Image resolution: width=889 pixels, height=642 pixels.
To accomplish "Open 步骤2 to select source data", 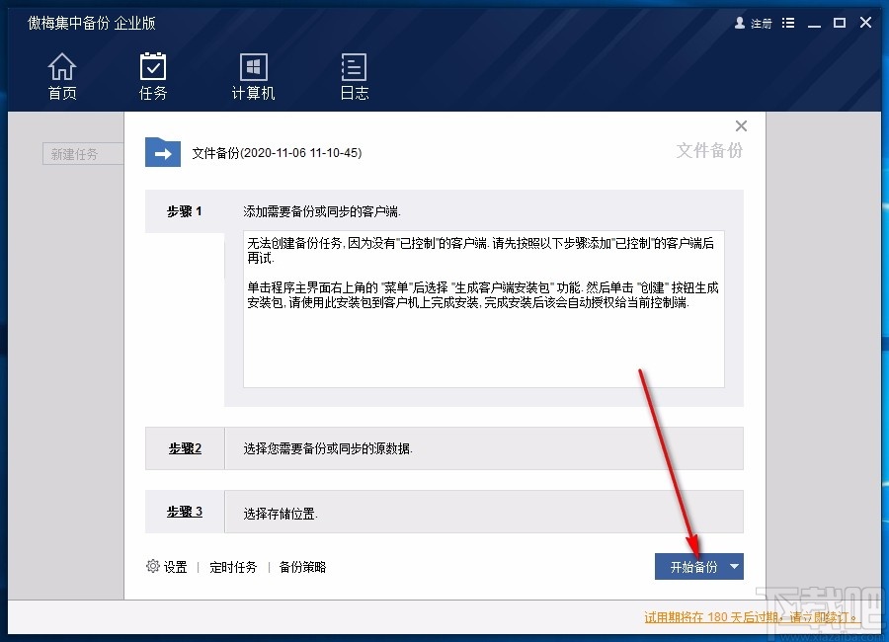I will click(x=185, y=447).
